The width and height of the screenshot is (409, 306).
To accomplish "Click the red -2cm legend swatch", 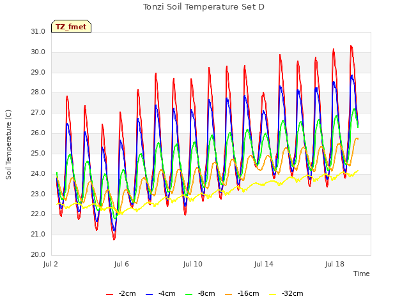I will [109, 295].
